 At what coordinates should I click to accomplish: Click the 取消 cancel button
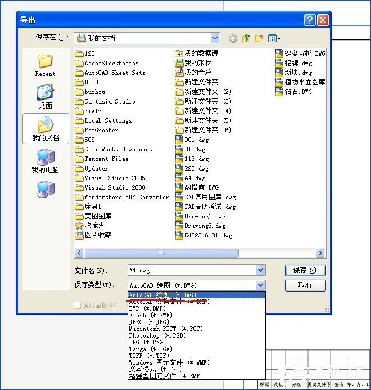click(305, 285)
